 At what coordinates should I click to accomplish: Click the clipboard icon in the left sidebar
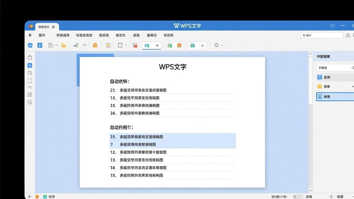(30, 57)
